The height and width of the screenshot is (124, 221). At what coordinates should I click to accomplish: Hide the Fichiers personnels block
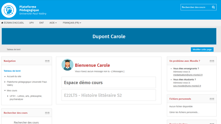click(211, 99)
